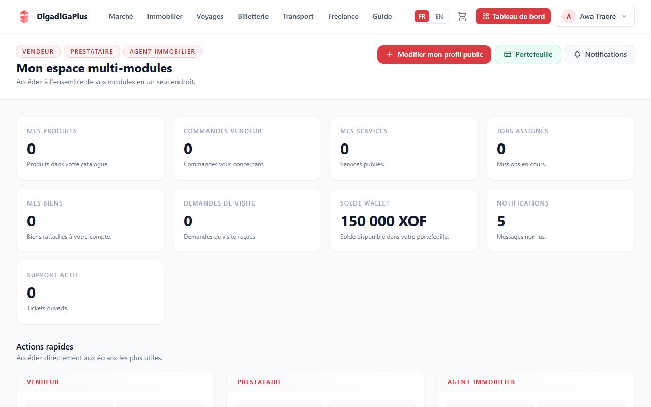Go to the Immobilier section
The width and height of the screenshot is (651, 407).
tap(165, 16)
